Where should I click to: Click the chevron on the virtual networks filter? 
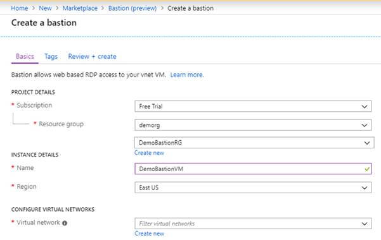(365, 224)
